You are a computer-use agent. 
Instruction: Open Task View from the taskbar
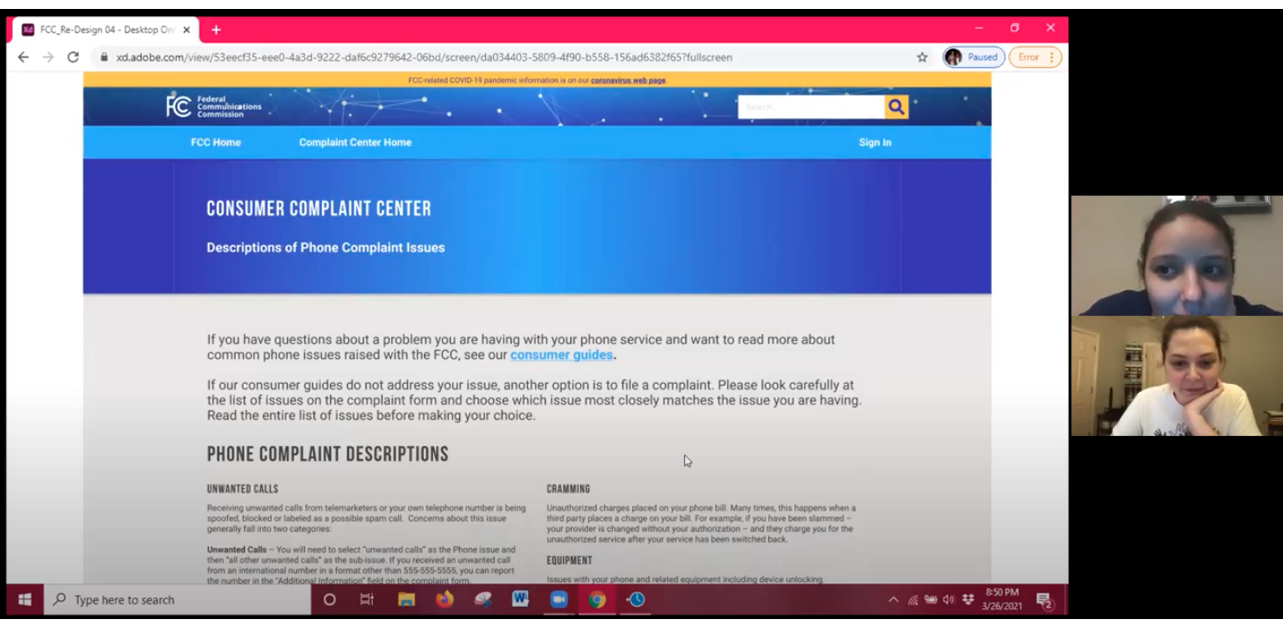367,600
